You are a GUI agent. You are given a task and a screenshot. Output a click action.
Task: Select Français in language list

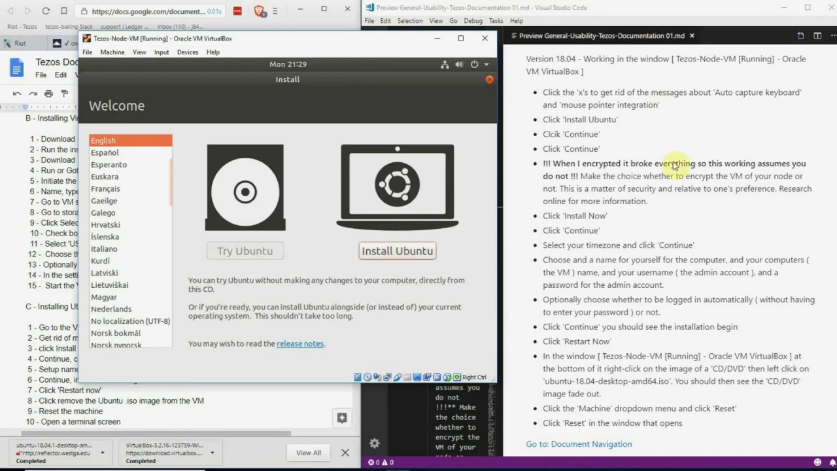coord(130,188)
